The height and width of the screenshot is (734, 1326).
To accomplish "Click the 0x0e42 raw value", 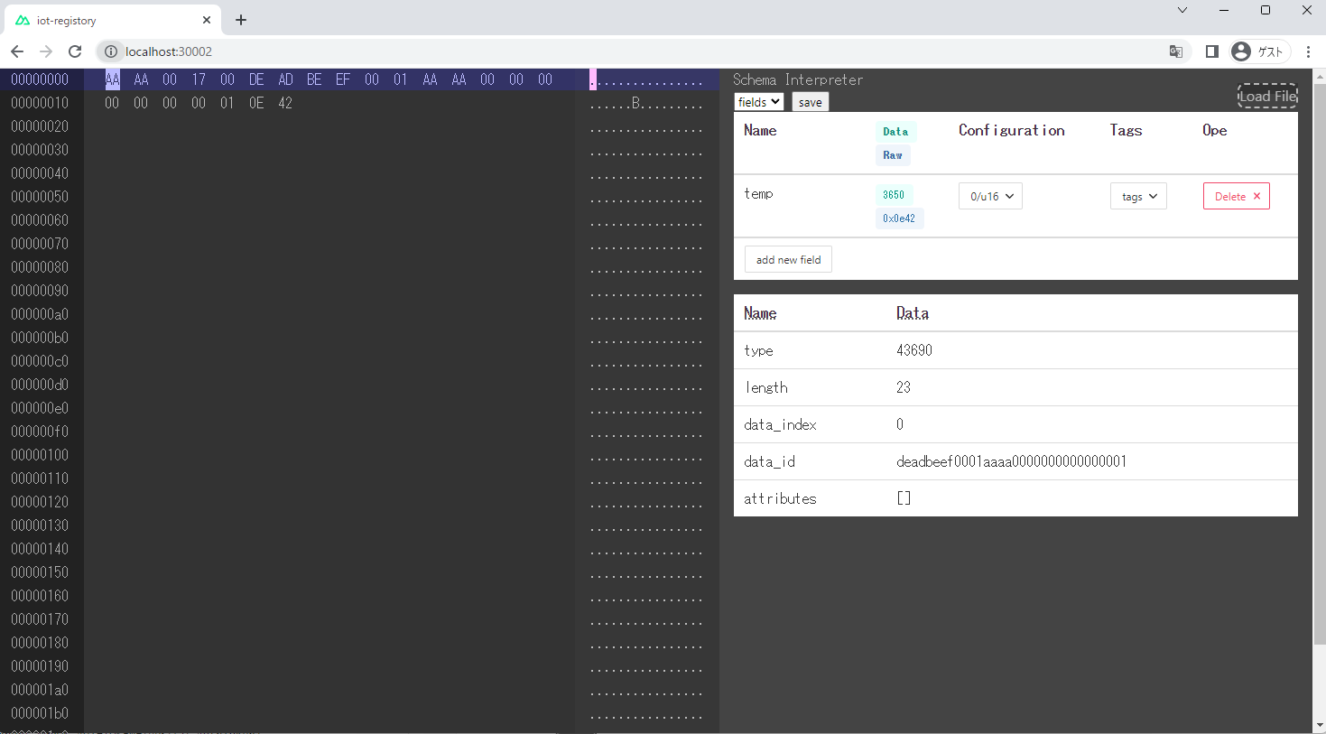I will click(x=899, y=218).
